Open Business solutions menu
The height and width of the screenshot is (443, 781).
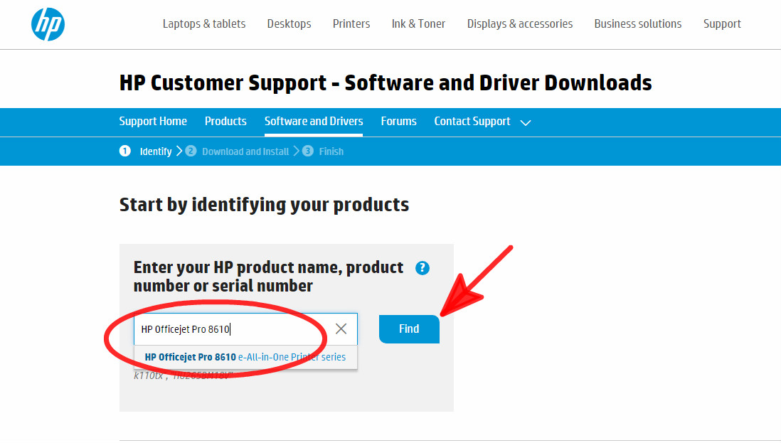638,24
